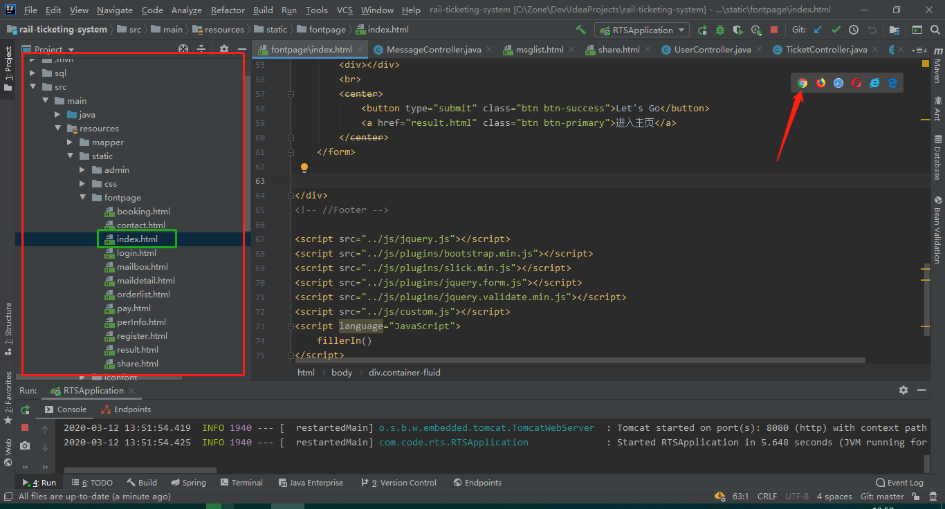This screenshot has height=509, width=945.
Task: Click rerun icon in Run panel
Action: [25, 409]
